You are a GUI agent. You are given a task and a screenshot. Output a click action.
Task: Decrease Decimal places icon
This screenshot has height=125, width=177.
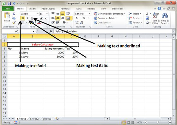[82, 22]
